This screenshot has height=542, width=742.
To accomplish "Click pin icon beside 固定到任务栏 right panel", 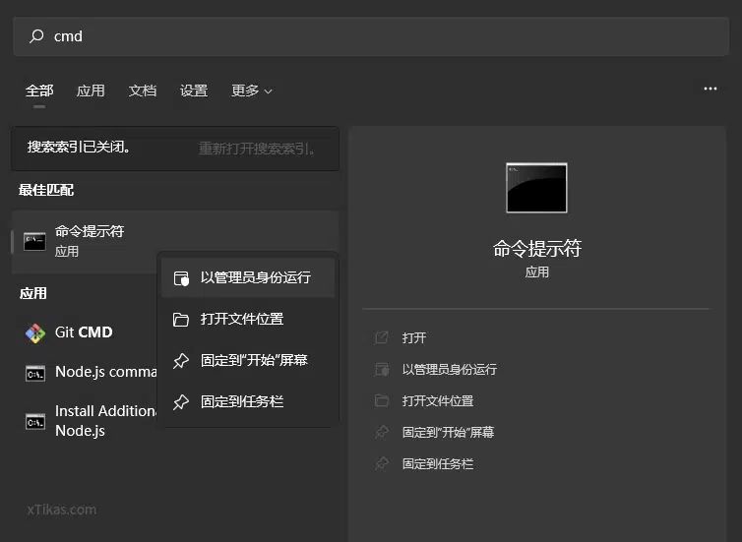I will click(382, 464).
